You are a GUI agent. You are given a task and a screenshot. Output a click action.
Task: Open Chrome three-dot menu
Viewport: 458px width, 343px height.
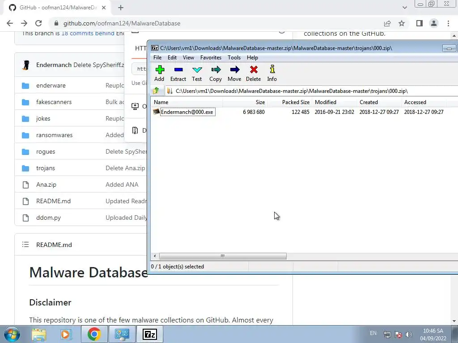click(x=448, y=23)
